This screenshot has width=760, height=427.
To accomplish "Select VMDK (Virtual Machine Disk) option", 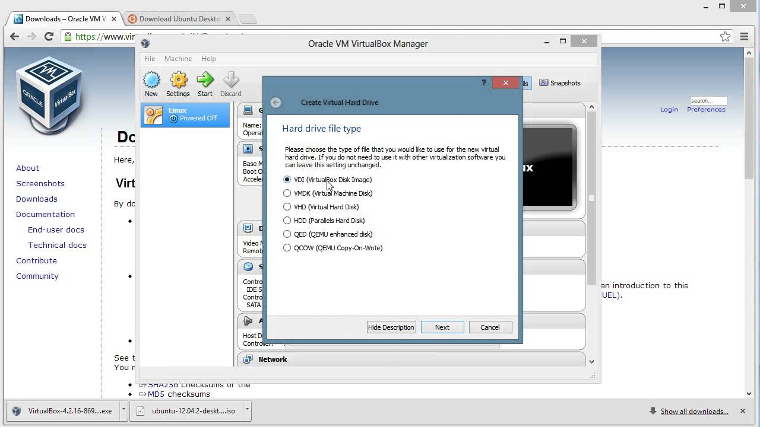I will click(x=328, y=193).
